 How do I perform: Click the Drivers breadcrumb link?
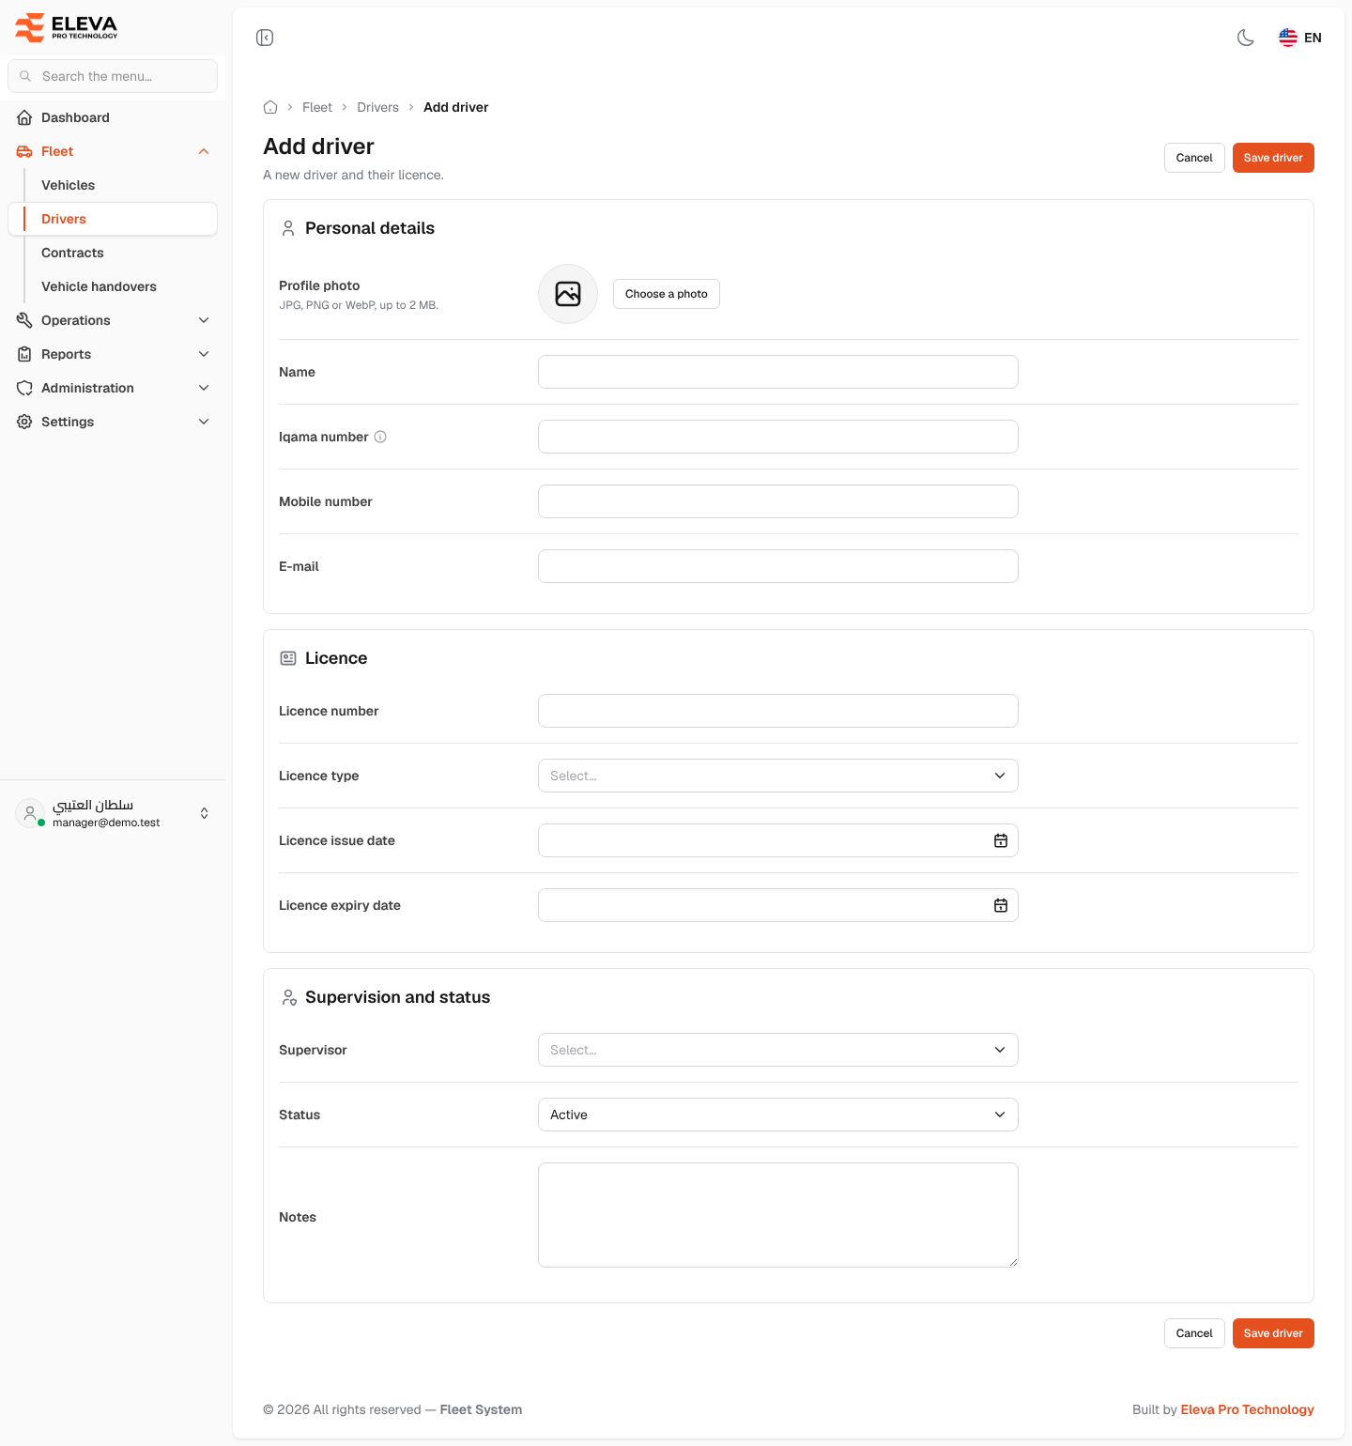pos(377,107)
